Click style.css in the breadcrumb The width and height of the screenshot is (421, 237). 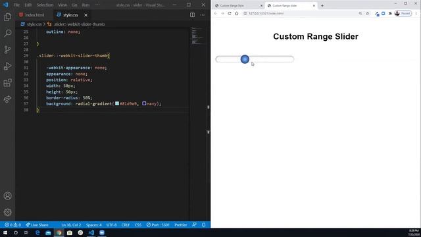(x=34, y=24)
